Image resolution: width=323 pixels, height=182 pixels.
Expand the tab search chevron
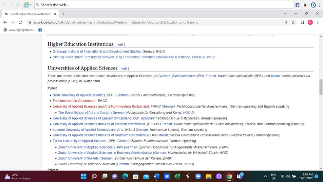click(285, 13)
